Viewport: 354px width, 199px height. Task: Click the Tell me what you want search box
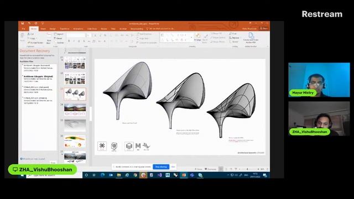[x=160, y=29]
